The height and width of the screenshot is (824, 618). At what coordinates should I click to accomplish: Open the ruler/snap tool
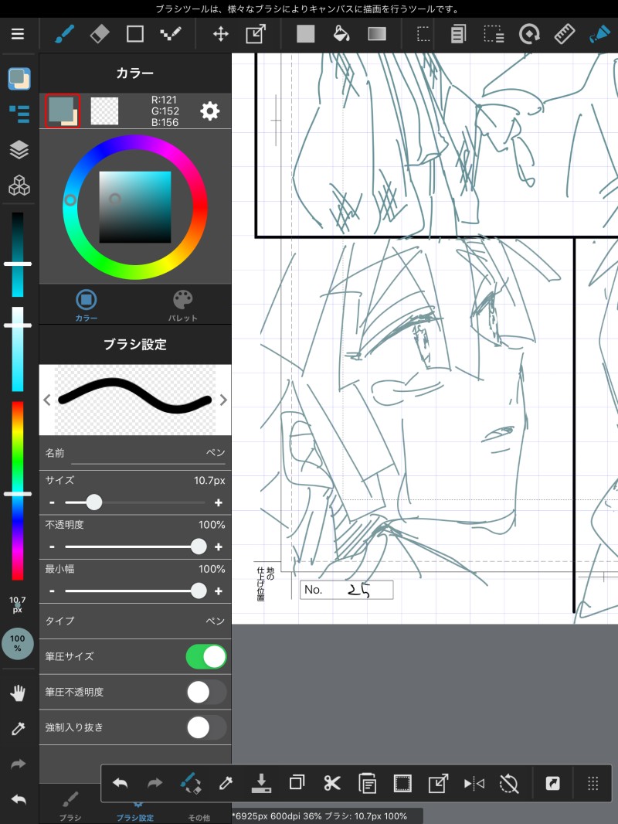point(565,34)
